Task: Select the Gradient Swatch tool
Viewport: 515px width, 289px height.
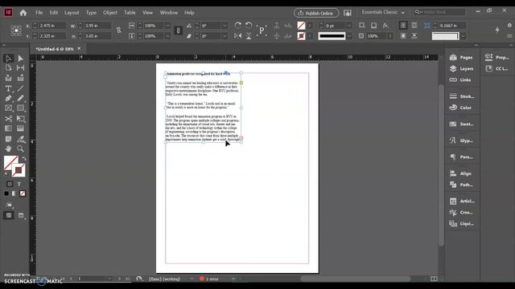Action: click(x=9, y=128)
